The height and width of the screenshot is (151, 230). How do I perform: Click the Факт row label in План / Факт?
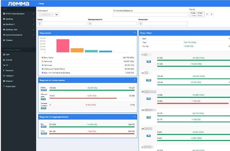(x=144, y=39)
